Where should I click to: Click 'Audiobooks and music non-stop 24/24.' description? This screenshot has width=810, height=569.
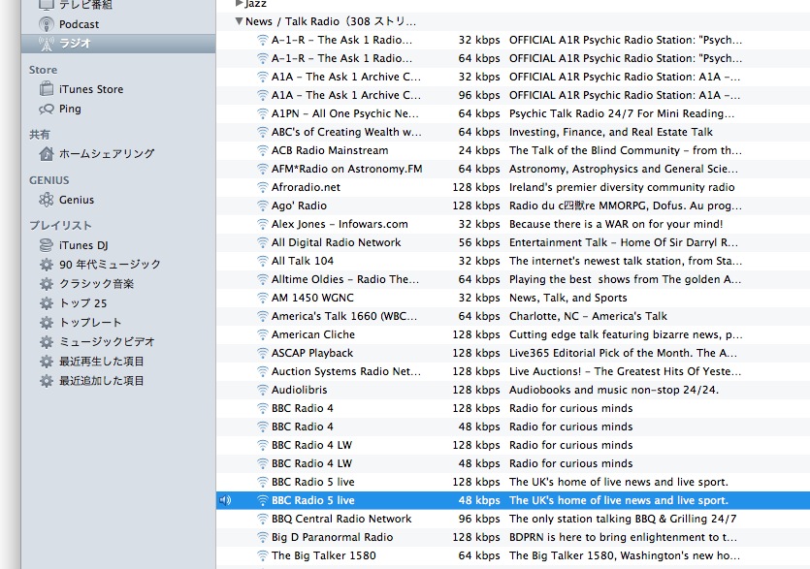614,390
